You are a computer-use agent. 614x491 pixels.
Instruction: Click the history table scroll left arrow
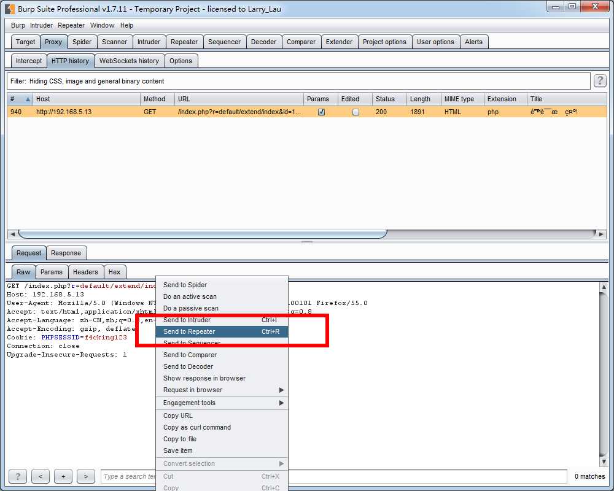[12, 234]
